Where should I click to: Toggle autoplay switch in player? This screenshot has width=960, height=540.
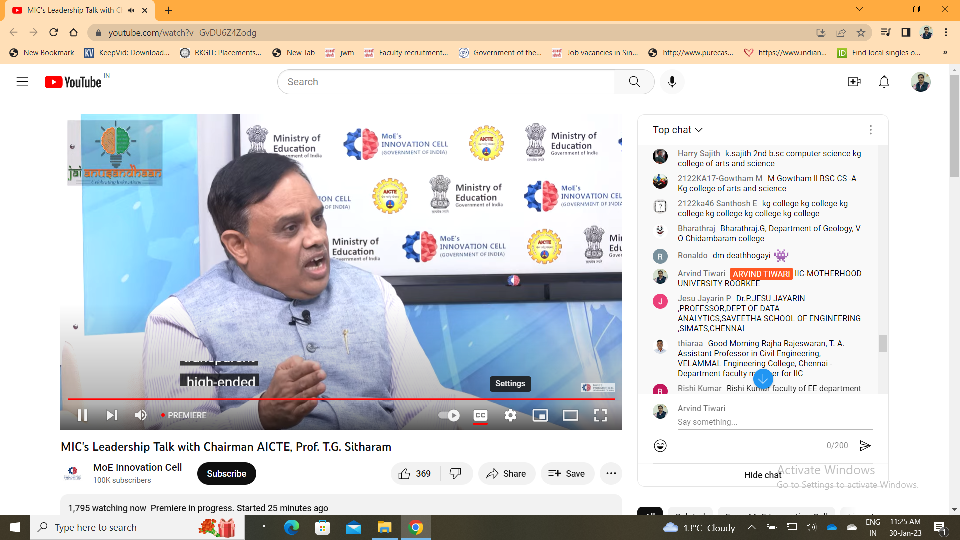[449, 415]
